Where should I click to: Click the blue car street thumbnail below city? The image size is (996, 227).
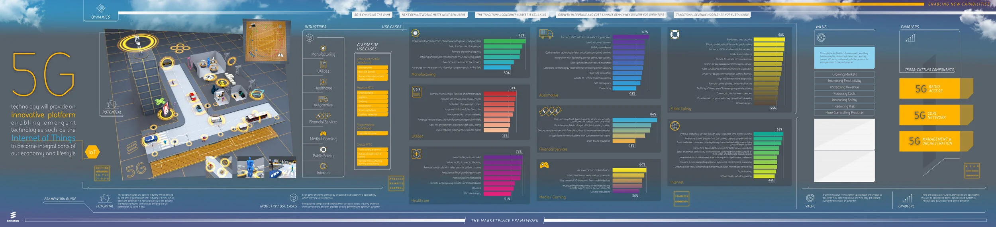click(282, 167)
